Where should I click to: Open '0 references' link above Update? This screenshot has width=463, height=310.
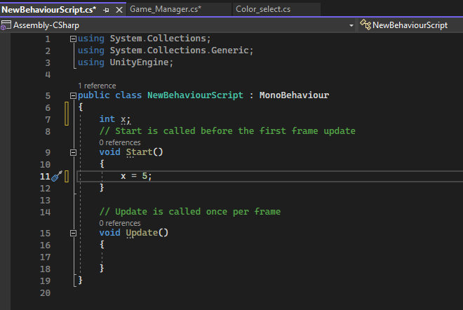click(120, 223)
